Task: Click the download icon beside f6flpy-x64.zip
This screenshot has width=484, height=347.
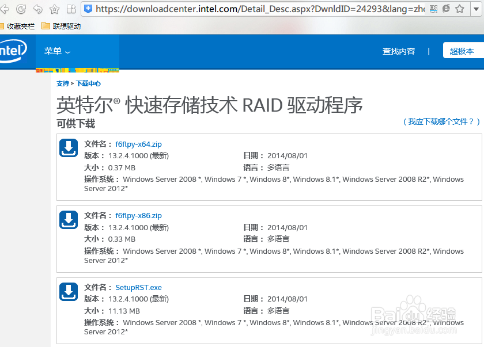Action: coord(69,148)
